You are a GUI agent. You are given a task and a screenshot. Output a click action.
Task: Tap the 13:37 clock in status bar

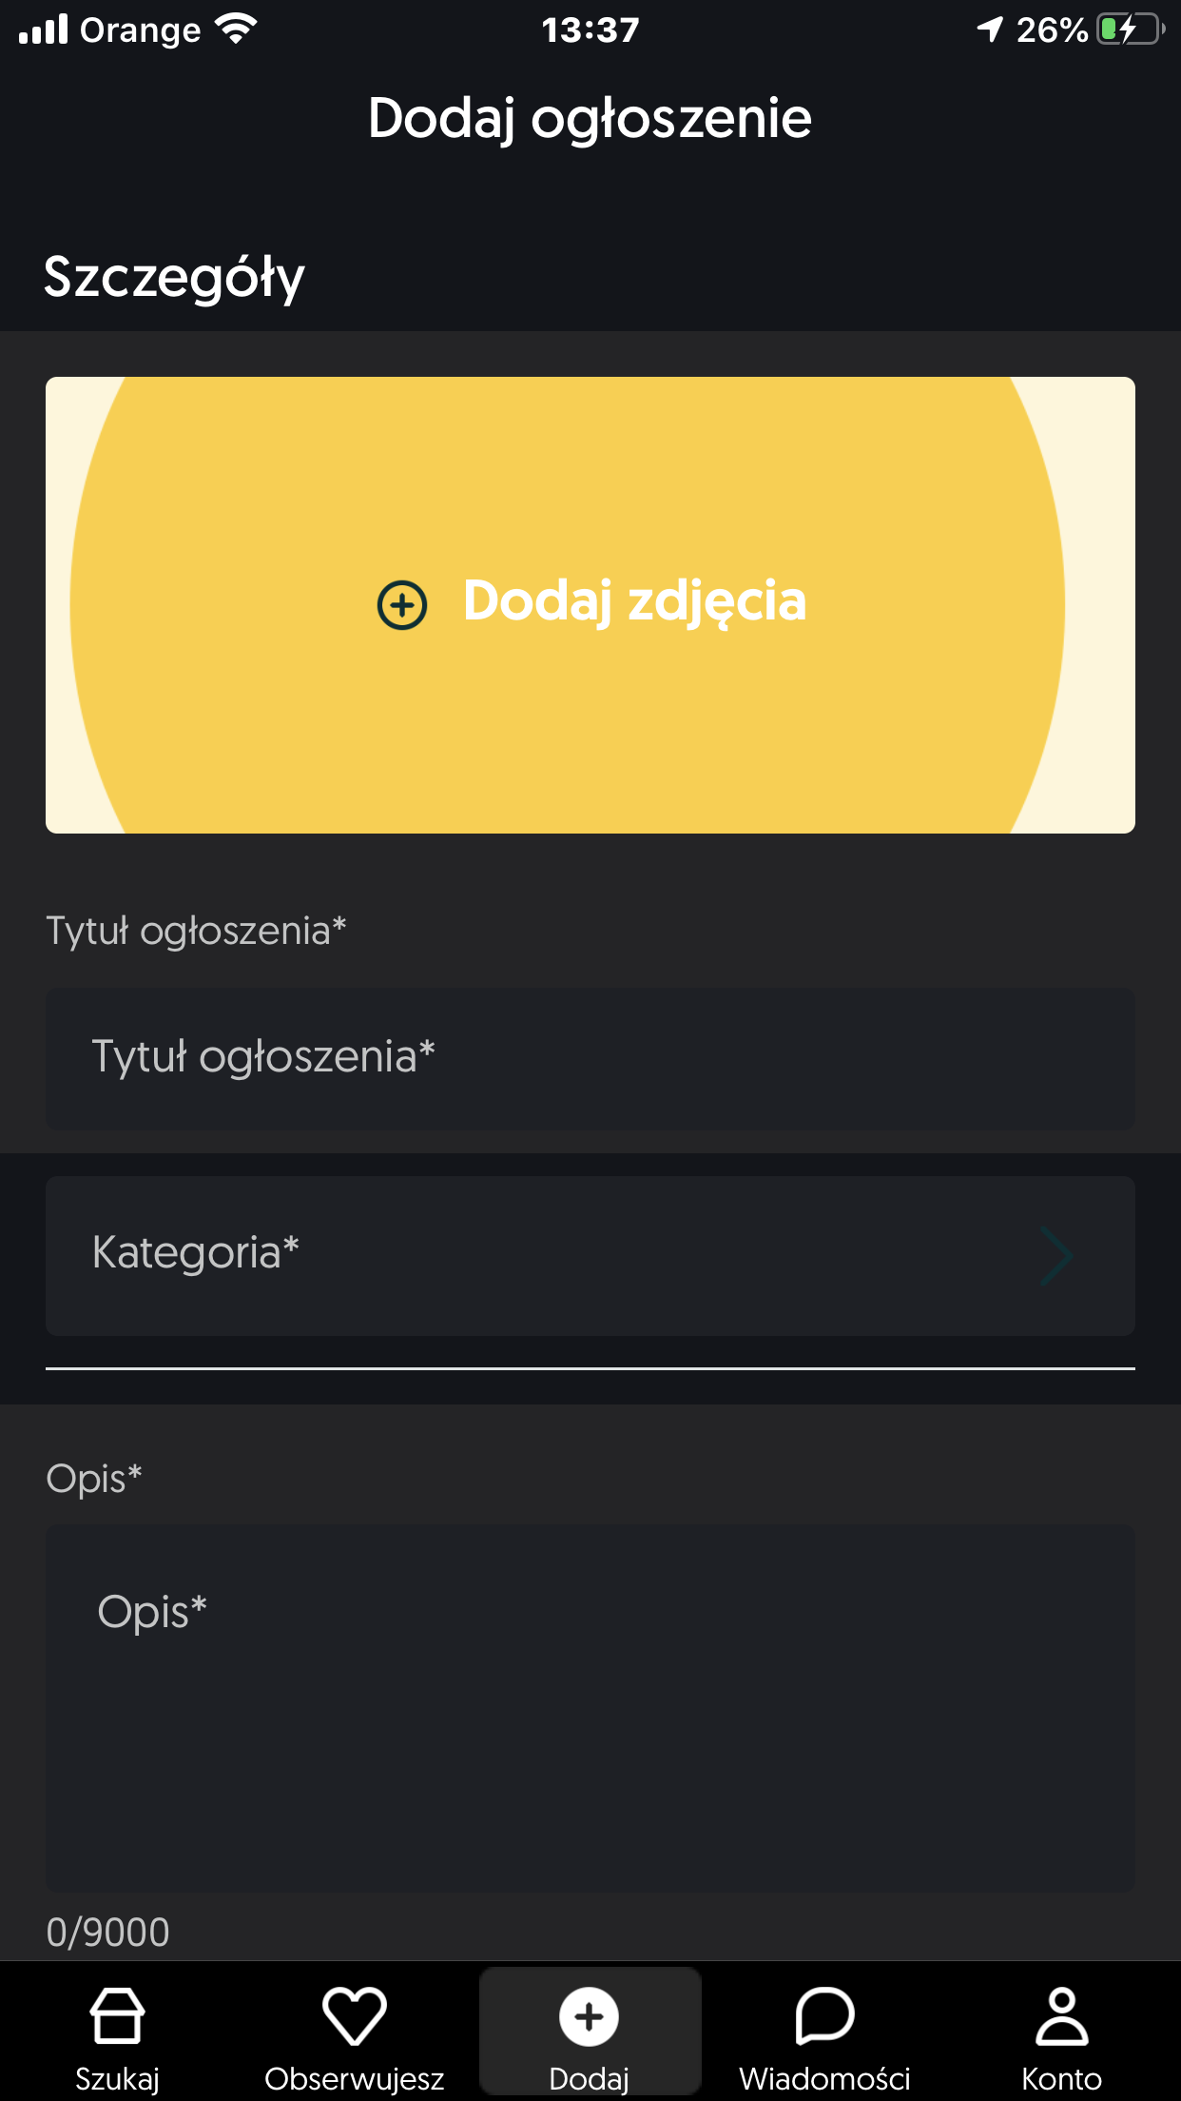(590, 30)
